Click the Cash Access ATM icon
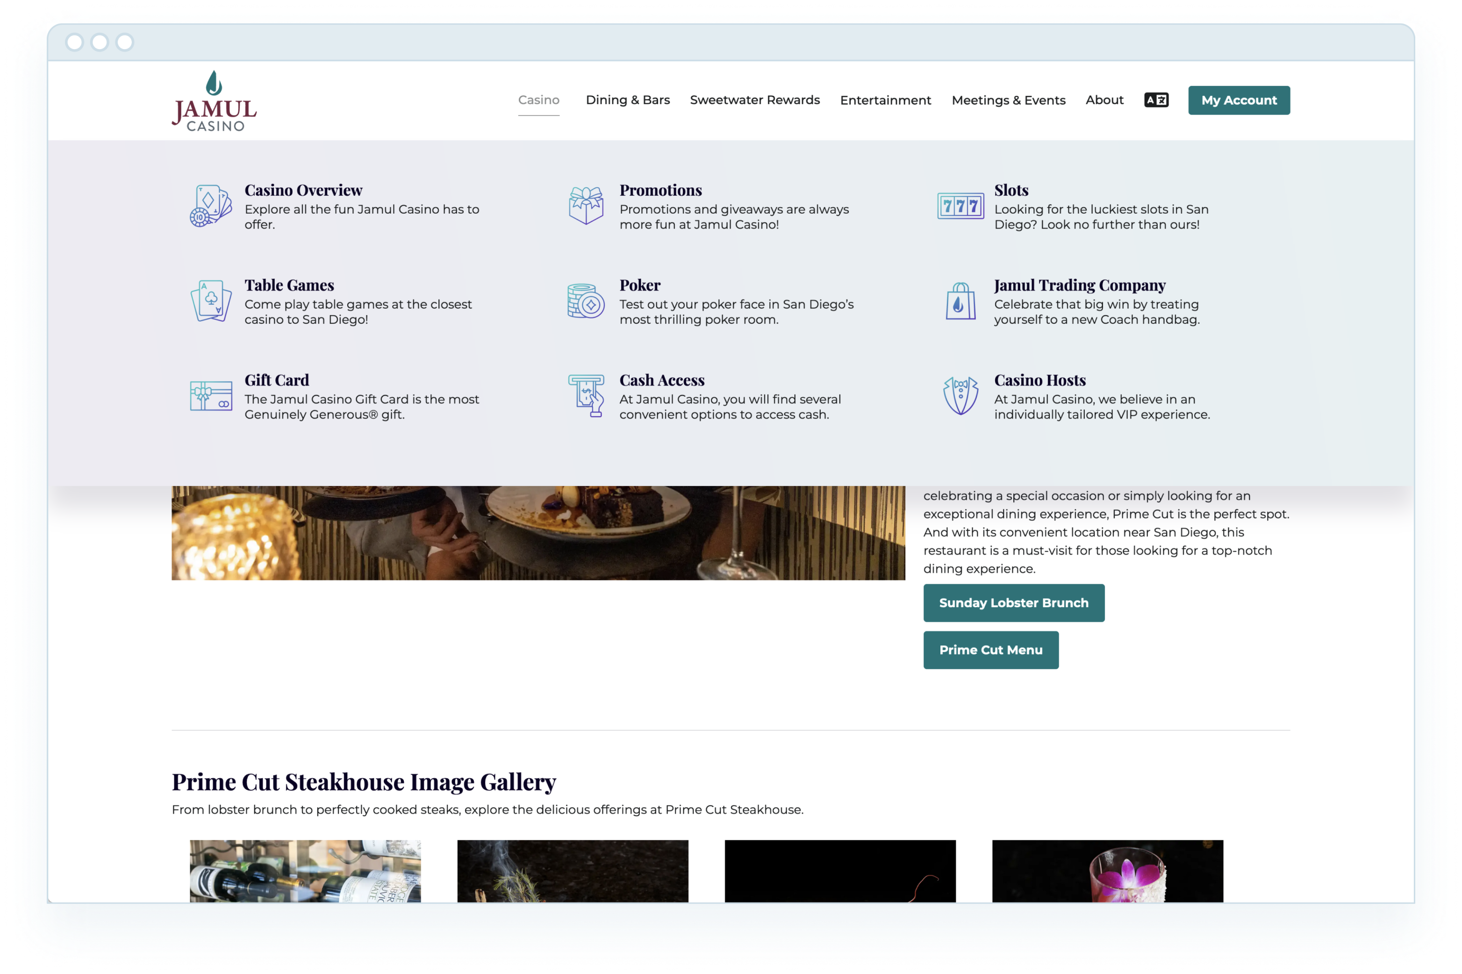 [586, 396]
